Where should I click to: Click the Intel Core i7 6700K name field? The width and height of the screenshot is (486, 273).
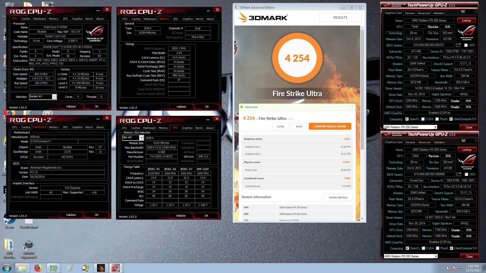pos(55,27)
